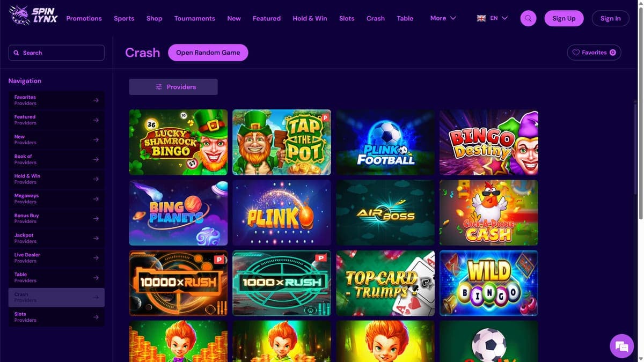Launch Wild Bingo game

(x=489, y=283)
